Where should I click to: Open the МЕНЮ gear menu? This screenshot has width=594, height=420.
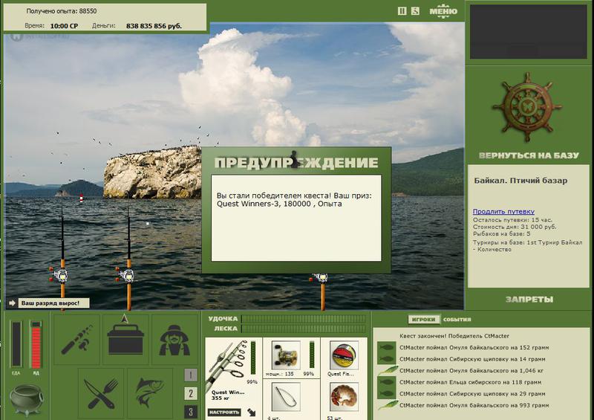click(x=443, y=11)
